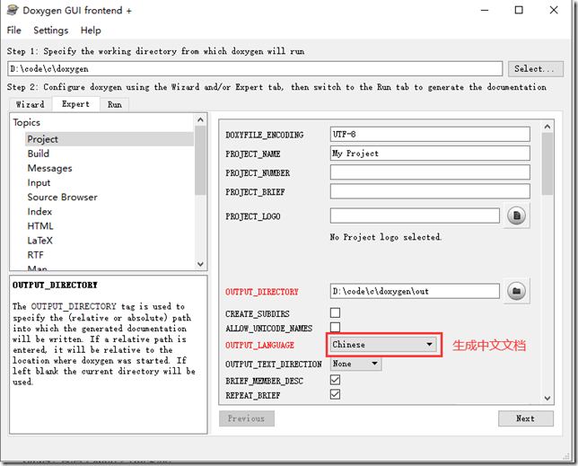Select the RTF topic

pyautogui.click(x=35, y=255)
